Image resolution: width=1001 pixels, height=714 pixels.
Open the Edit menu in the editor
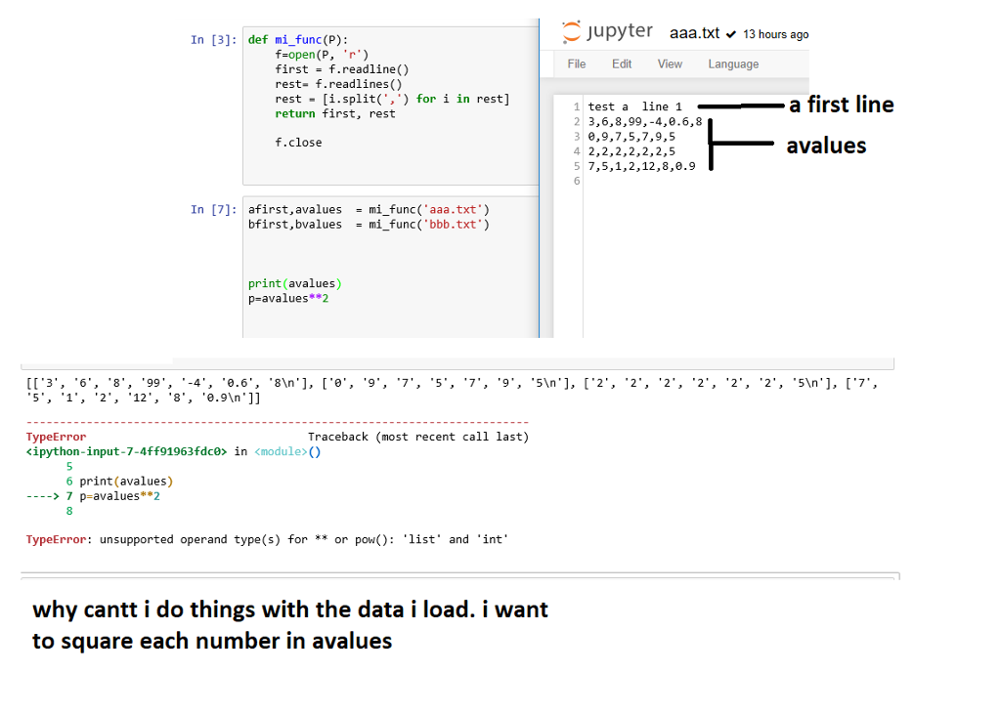click(x=622, y=63)
